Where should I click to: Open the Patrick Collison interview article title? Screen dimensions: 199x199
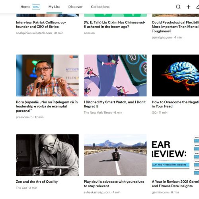point(41,25)
